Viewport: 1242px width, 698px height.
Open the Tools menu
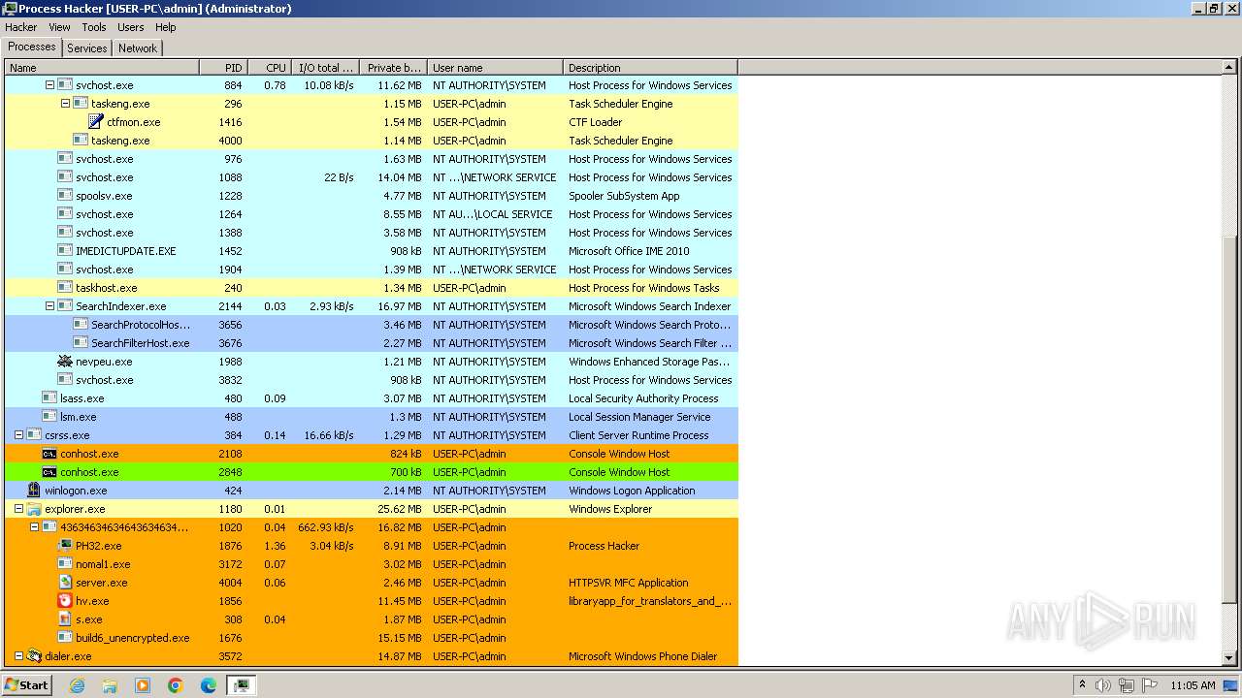(x=94, y=27)
